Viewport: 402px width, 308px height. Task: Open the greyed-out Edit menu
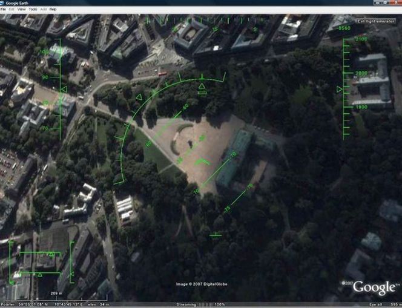[x=12, y=9]
